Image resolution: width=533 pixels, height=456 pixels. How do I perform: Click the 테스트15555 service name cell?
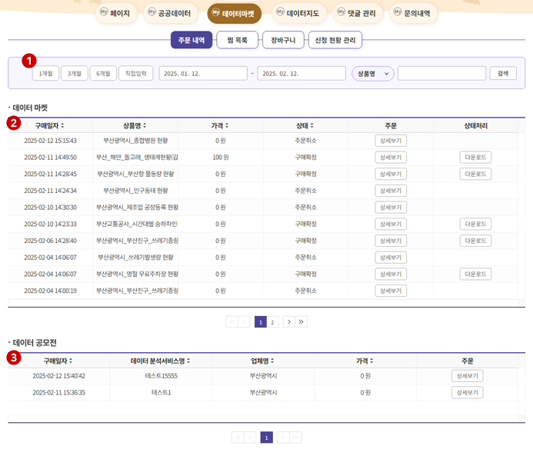[161, 376]
